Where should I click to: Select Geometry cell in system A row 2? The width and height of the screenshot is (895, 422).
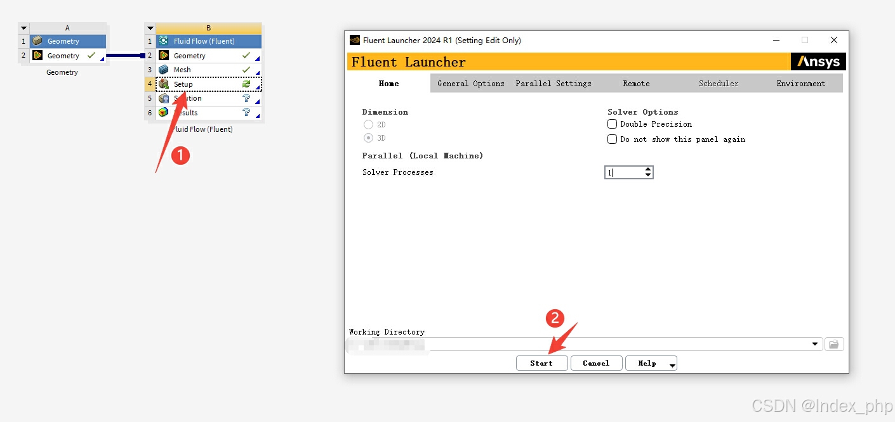click(68, 56)
